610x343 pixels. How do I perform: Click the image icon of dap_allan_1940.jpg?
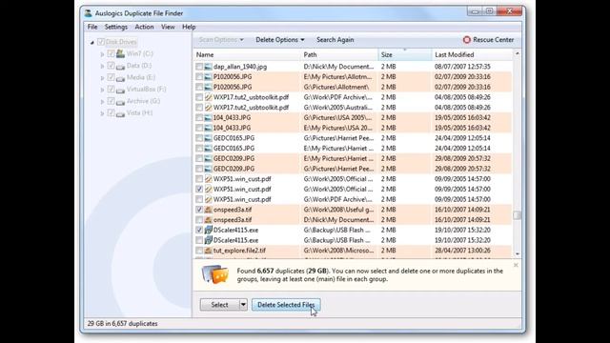pyautogui.click(x=208, y=67)
